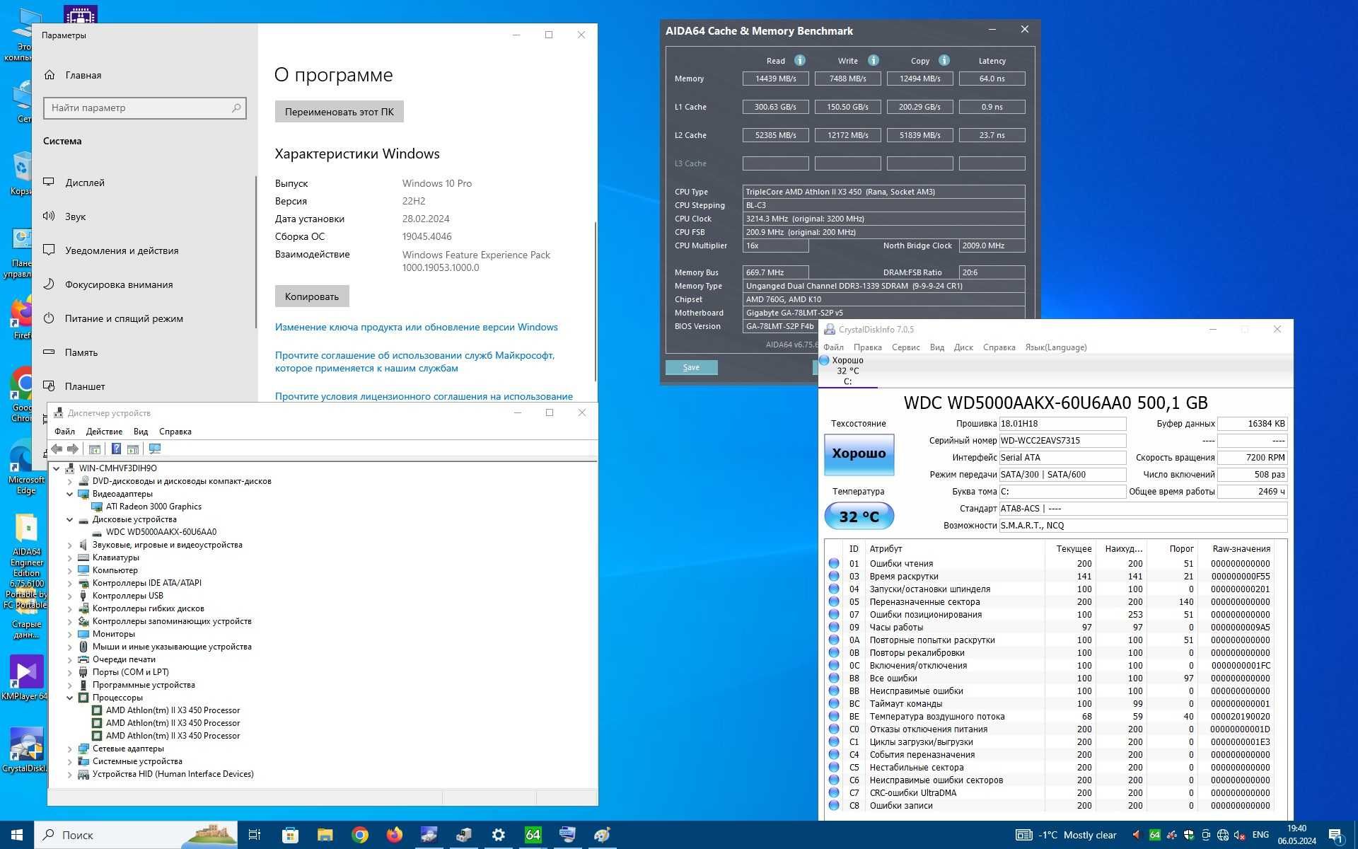Screen dimensions: 1358x849
Task: Expand Порты (COM и LPT) node
Action: click(x=70, y=672)
